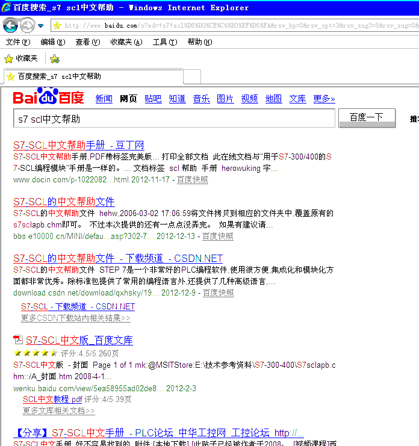419x446 pixels.
Task: Open 【分享】S7-SCL中文手册 - PLC论坛 result
Action: pos(159,433)
